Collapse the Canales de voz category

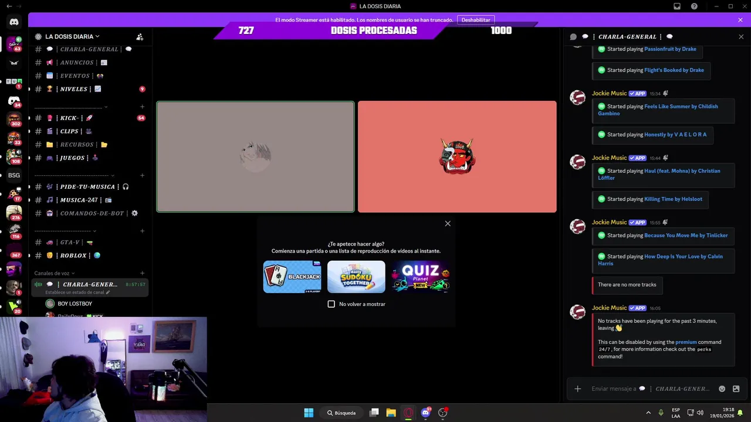coord(55,273)
